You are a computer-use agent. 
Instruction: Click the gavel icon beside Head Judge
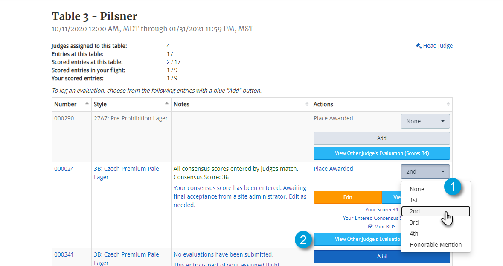point(419,46)
